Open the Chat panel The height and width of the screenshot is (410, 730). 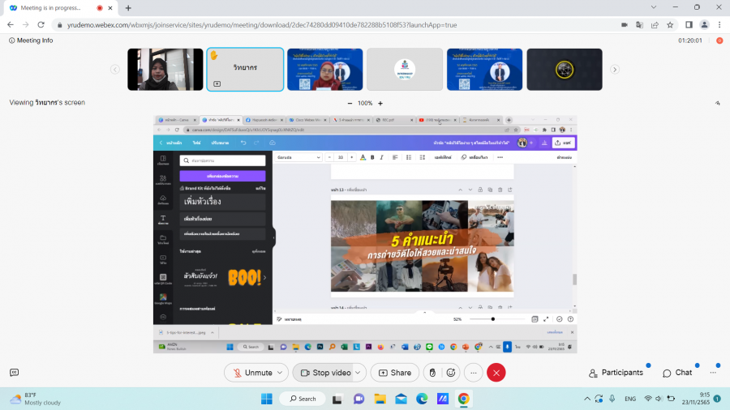(x=677, y=373)
